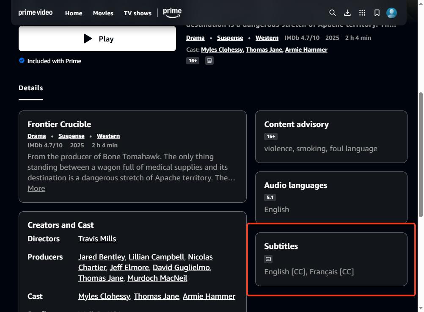Open the apps grid icon
Image resolution: width=424 pixels, height=312 pixels.
coord(362,13)
